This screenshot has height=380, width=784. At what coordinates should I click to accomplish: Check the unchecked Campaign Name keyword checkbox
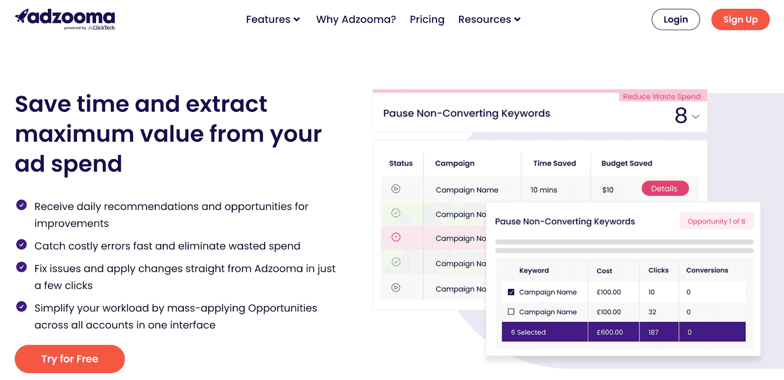click(x=511, y=312)
